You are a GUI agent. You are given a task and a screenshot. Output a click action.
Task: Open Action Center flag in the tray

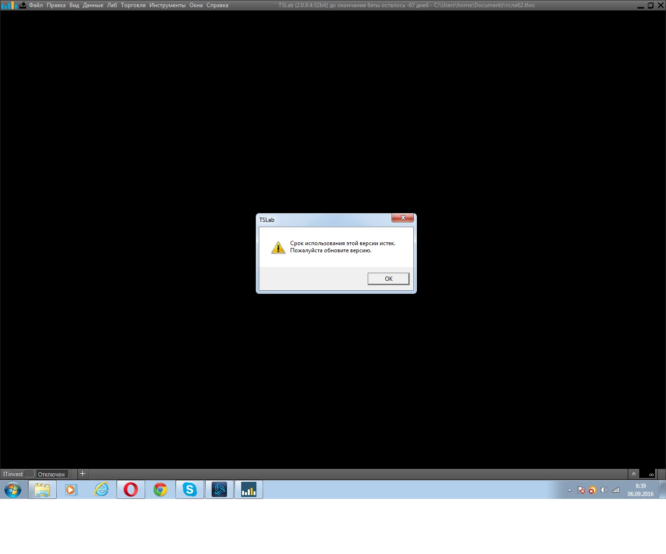(x=581, y=490)
